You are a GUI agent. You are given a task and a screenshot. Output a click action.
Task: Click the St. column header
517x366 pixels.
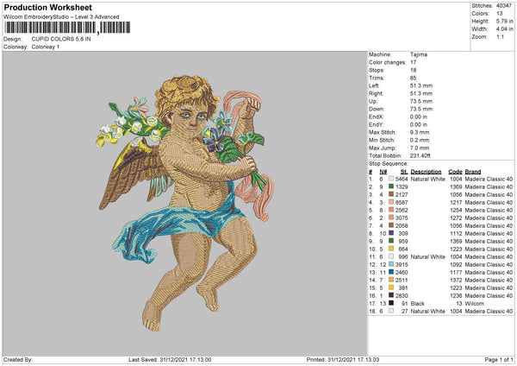(404, 172)
